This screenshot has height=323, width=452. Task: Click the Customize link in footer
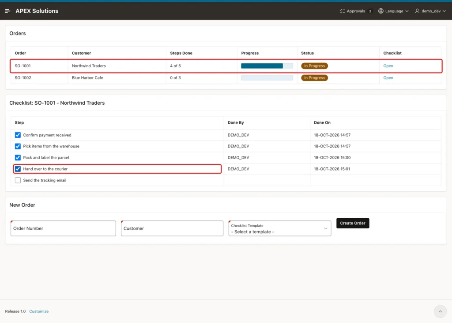pyautogui.click(x=39, y=311)
